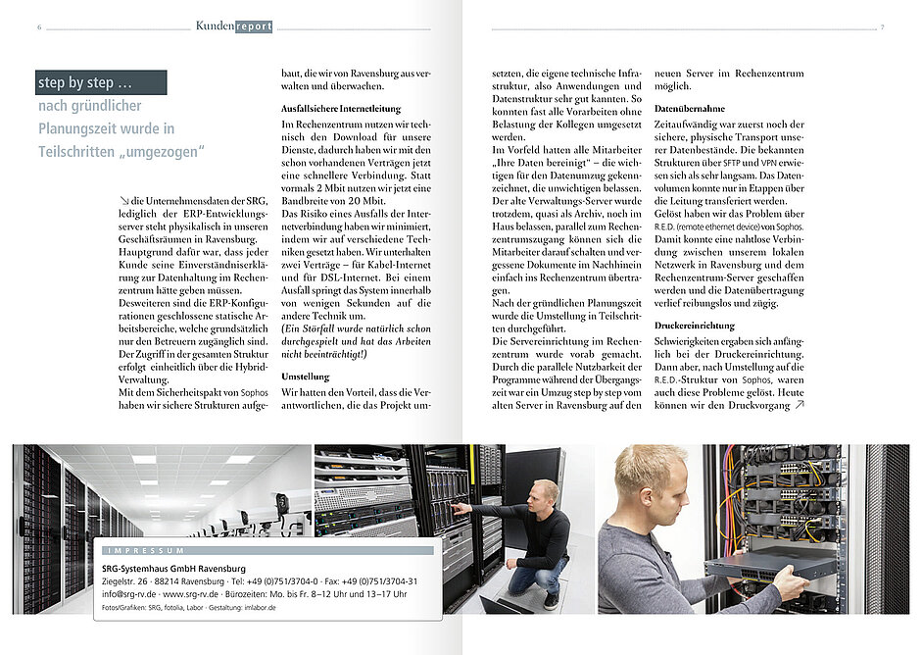This screenshot has height=655, width=922.
Task: Click the heading 'Druckereinrichtung'
Action: click(x=695, y=326)
